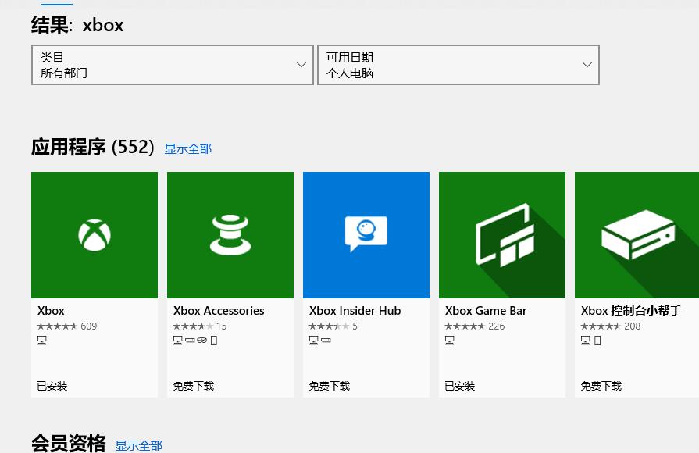Open the 可用日期 availability dropdown
Viewport: 699px width, 453px height.
tap(458, 65)
